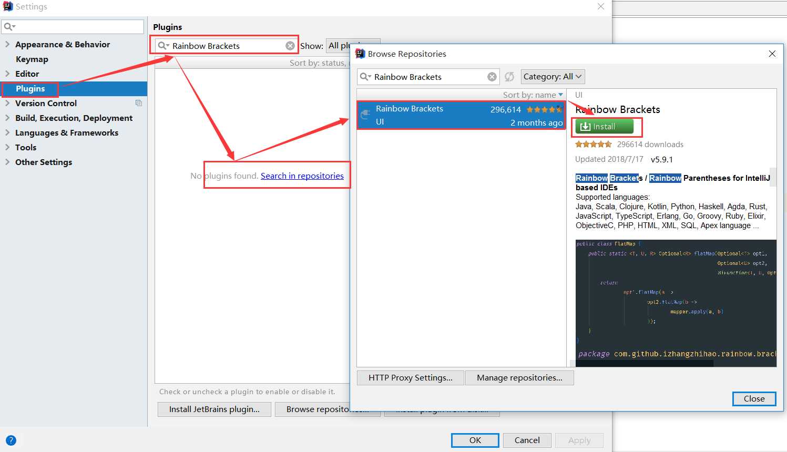Screen dimensions: 787x452
Task: Expand Languages & Frameworks node
Action: point(7,132)
